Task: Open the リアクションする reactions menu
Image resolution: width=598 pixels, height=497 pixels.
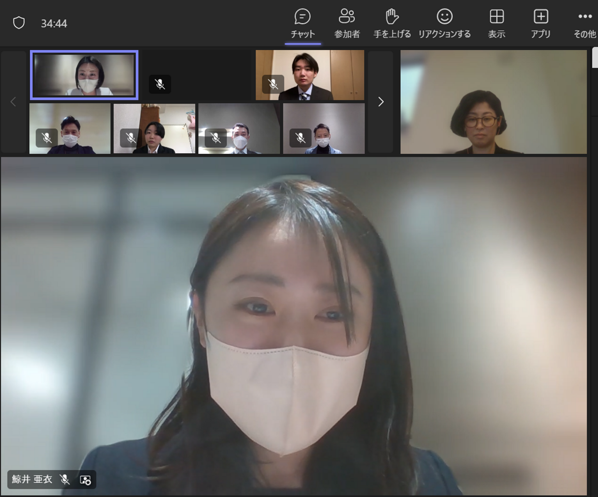Action: 444,24
